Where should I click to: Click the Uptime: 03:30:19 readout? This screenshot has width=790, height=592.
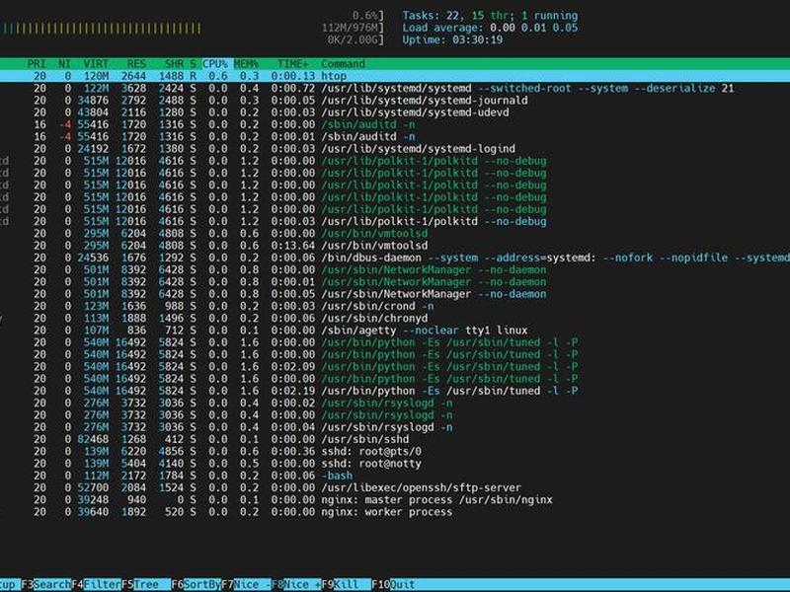452,39
